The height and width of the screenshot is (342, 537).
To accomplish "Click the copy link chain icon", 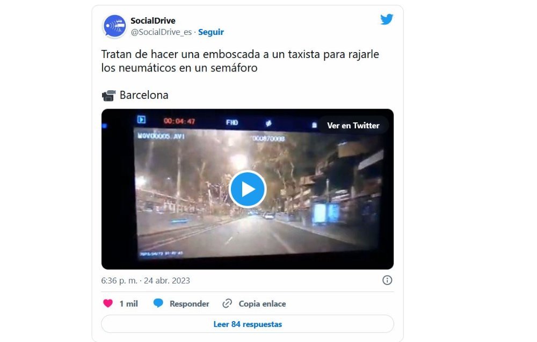I will (x=227, y=303).
